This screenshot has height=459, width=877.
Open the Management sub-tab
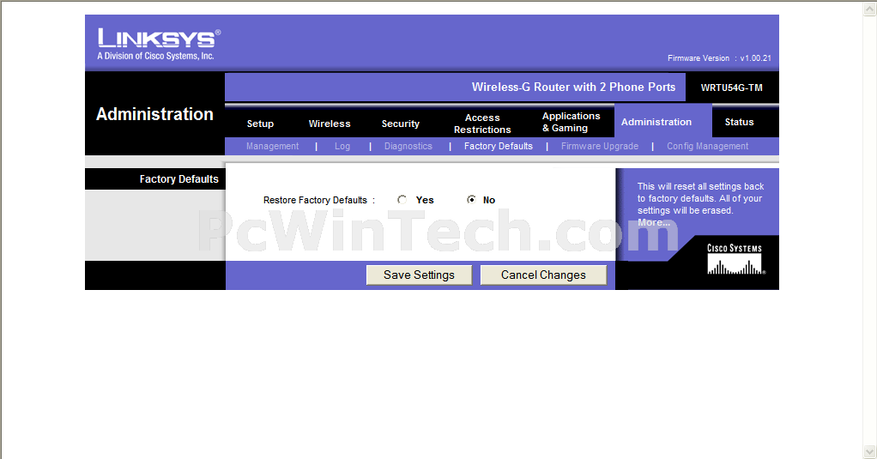[272, 146]
